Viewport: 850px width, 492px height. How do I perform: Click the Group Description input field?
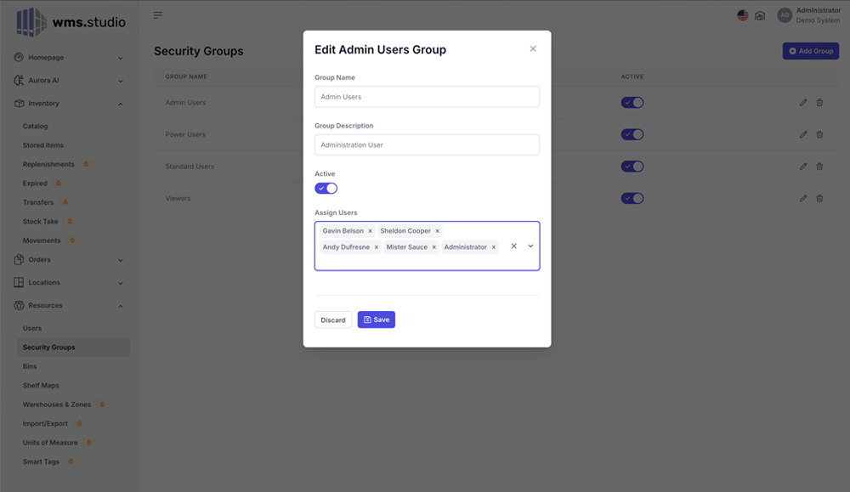click(427, 145)
